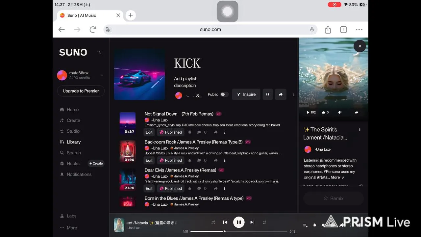Toggle repeat in the player bar
421x237 pixels.
tap(264, 222)
